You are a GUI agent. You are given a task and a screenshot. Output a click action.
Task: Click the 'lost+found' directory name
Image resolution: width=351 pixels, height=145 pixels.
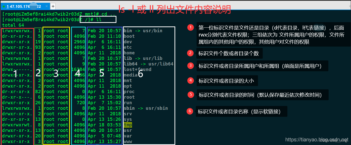tap(138, 69)
